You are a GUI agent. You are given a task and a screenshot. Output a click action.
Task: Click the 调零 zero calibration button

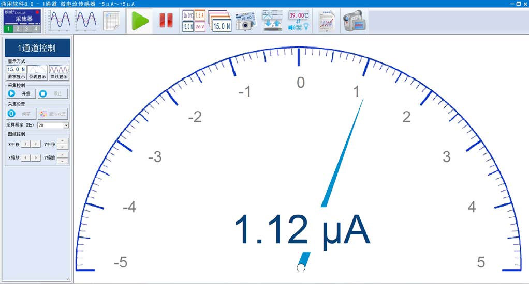(21, 114)
